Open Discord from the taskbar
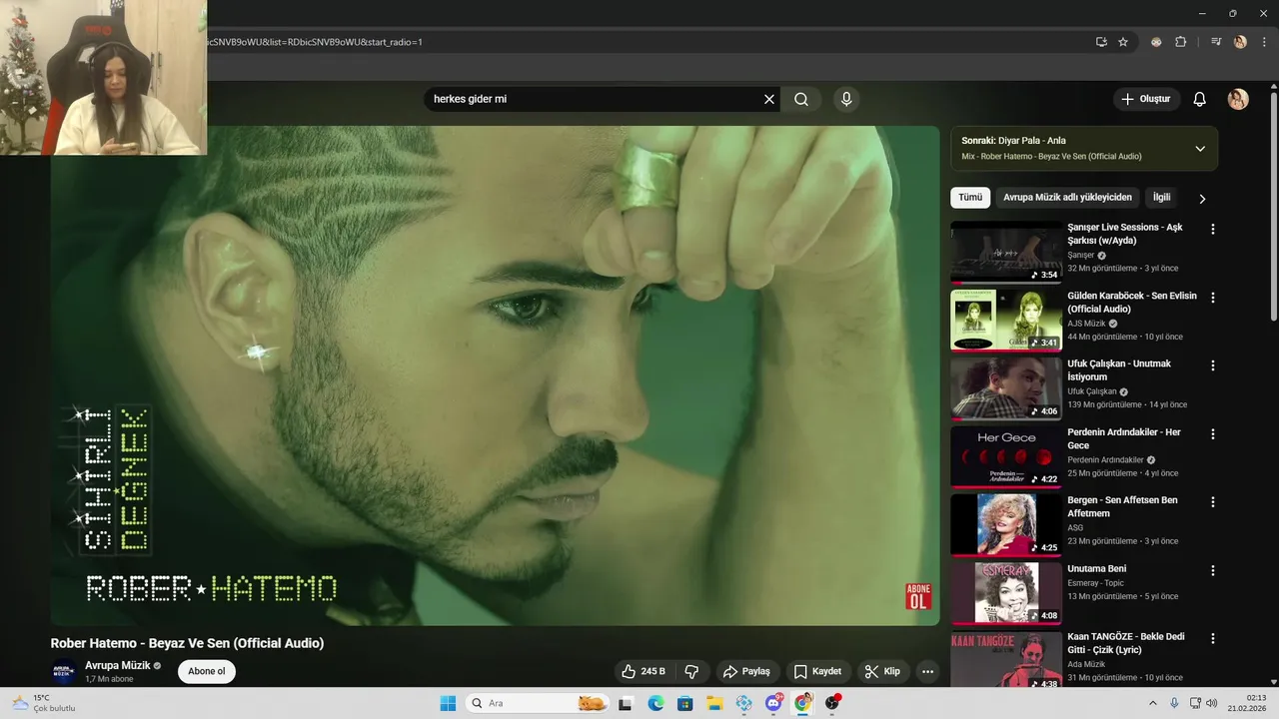This screenshot has width=1279, height=719. [773, 703]
